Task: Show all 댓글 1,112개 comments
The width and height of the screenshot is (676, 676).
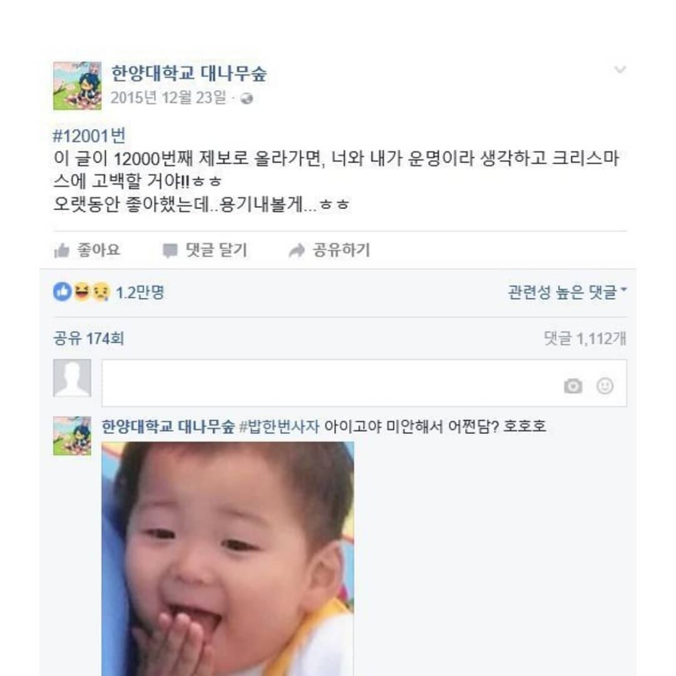Action: click(585, 339)
